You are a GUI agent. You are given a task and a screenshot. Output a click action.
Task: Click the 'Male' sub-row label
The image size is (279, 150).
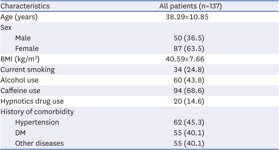23,38
